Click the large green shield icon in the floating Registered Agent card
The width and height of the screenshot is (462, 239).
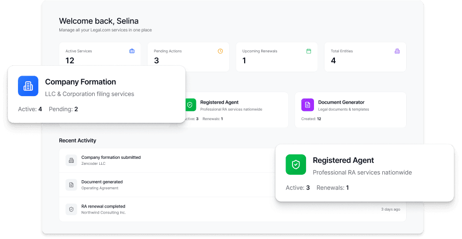pyautogui.click(x=296, y=164)
